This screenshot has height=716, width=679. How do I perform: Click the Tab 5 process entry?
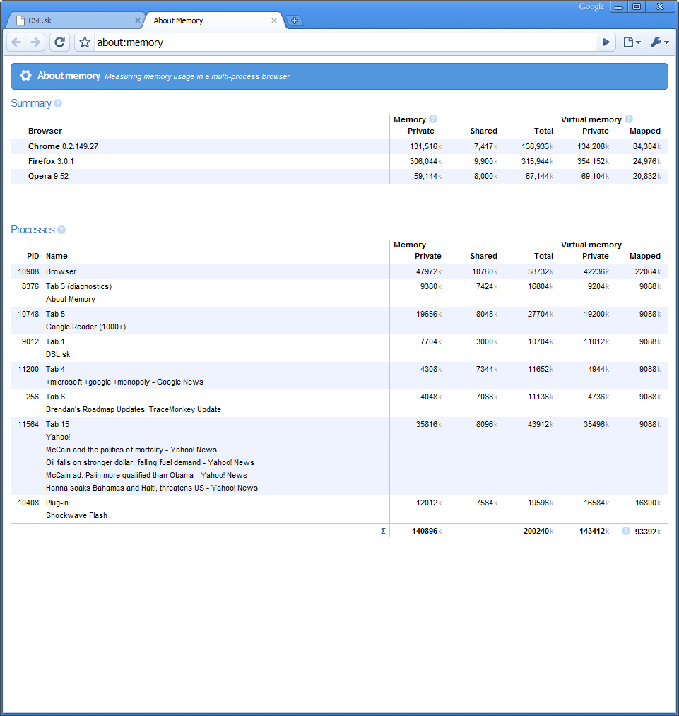click(x=55, y=314)
